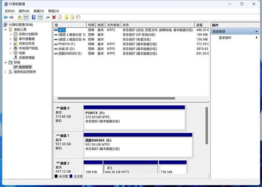The width and height of the screenshot is (262, 187).
Task: Select 事件查看器 in the sidebar
Action: (26, 39)
